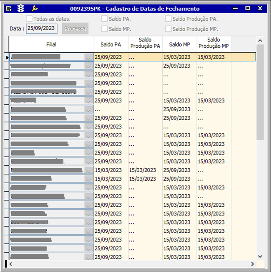Click the horizontal scrollbar right arrow
This screenshot has width=271, height=272.
click(253, 264)
